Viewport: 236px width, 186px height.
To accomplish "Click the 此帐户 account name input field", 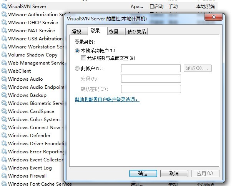I will (151, 68).
